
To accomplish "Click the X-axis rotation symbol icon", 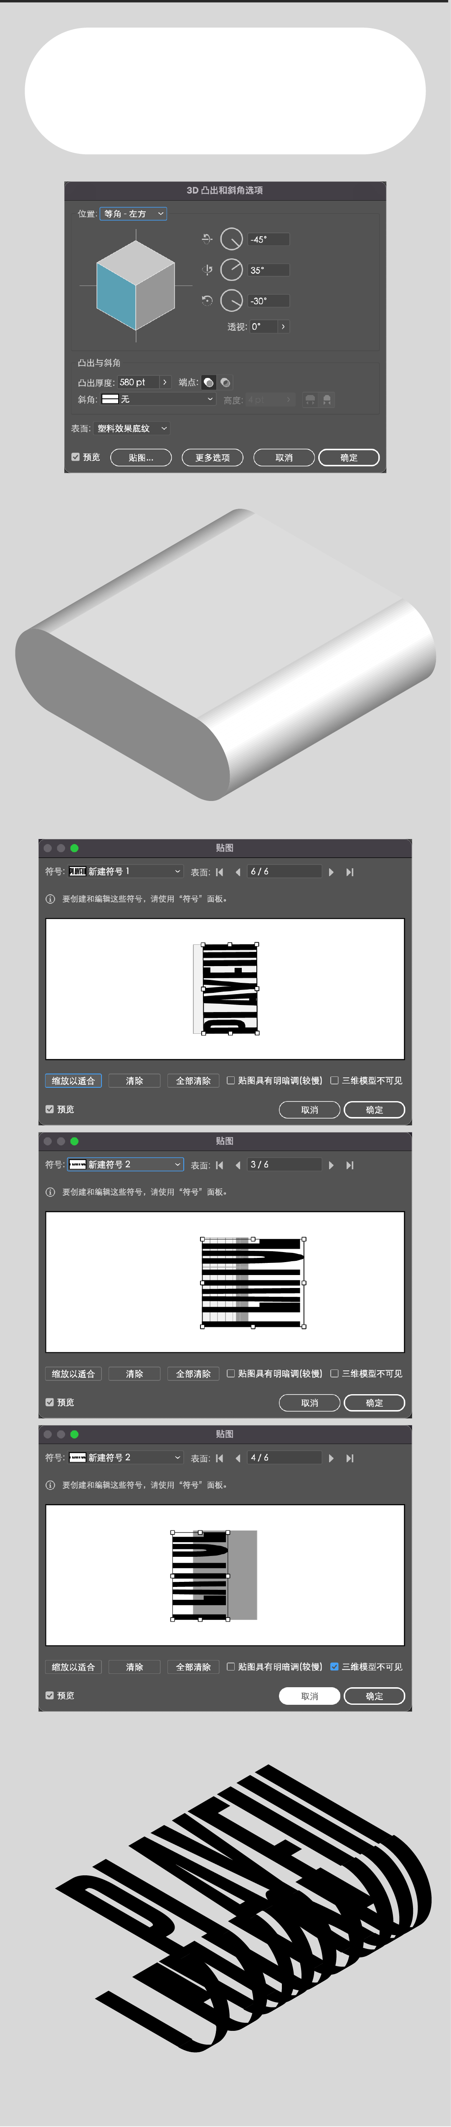I will [x=207, y=240].
